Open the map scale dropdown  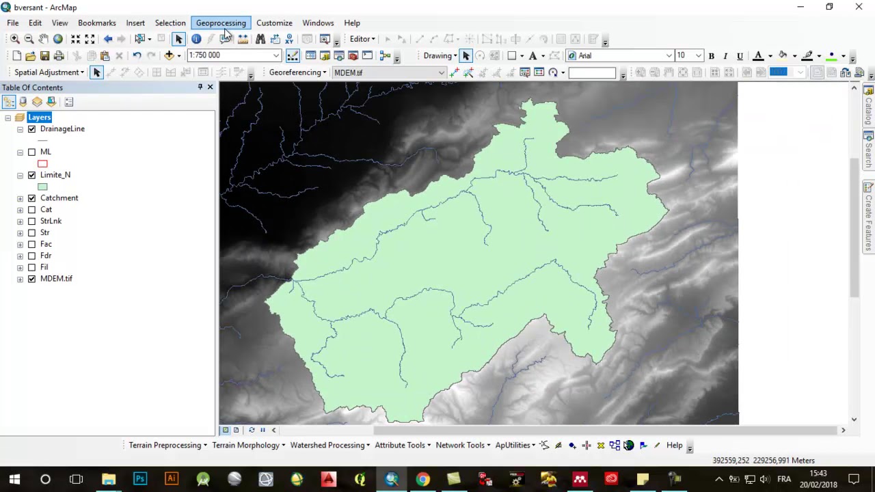click(276, 55)
